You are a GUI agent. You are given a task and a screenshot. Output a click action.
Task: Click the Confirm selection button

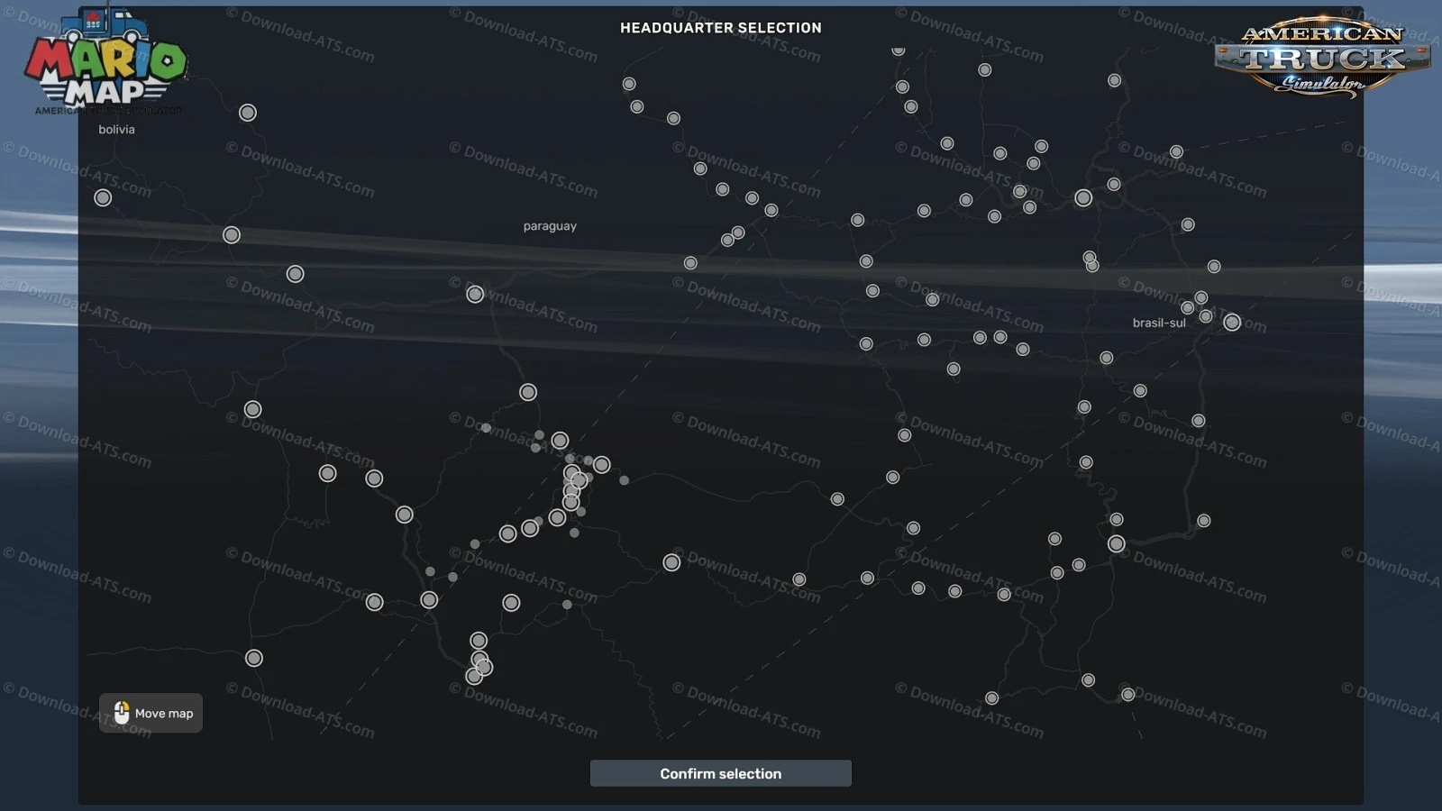pos(720,773)
